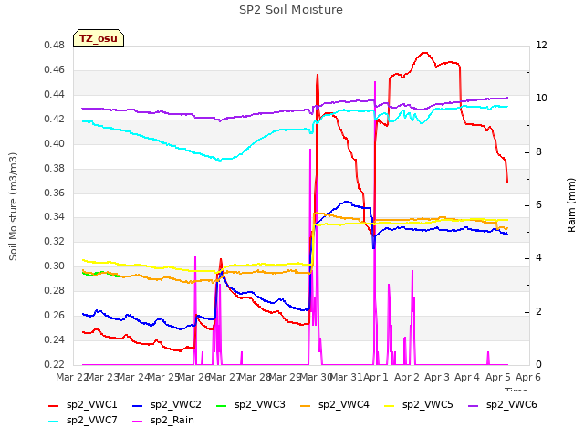The image size is (584, 438).
Task: Click the yellow sp2_VWC5 legend color marker
Action: pos(390,405)
